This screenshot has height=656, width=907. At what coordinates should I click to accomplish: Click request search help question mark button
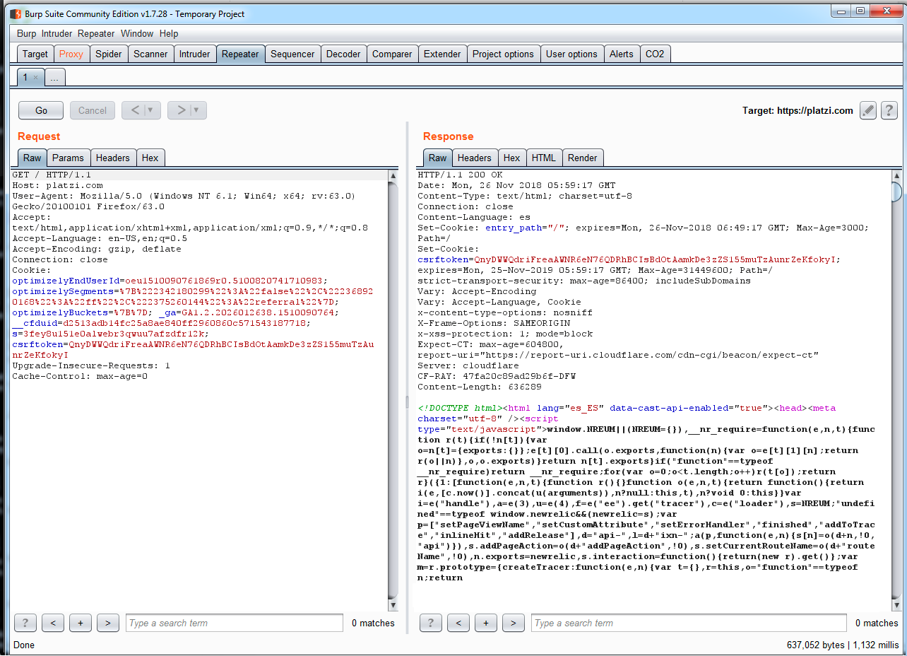[x=25, y=623]
